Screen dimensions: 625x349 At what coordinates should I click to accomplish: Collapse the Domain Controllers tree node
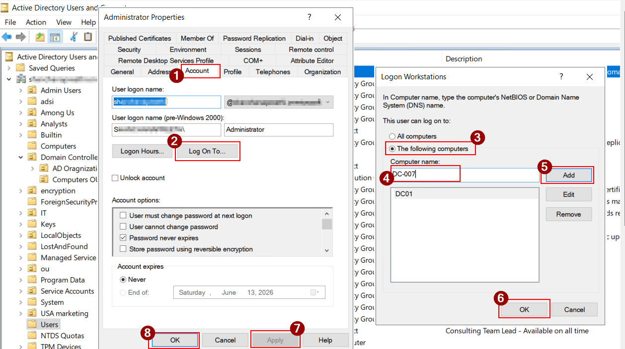(x=21, y=157)
